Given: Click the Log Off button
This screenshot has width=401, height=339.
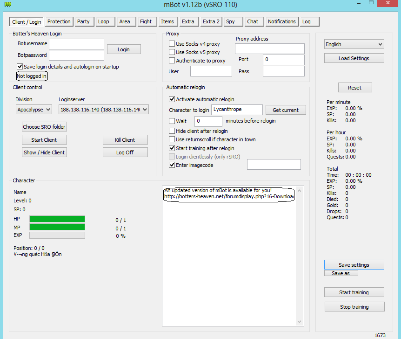Looking at the screenshot, I should tap(125, 152).
